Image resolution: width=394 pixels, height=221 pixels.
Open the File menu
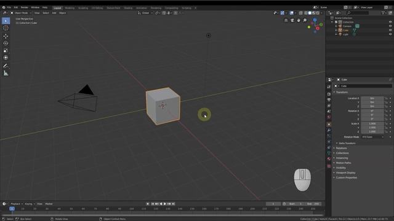(9, 7)
